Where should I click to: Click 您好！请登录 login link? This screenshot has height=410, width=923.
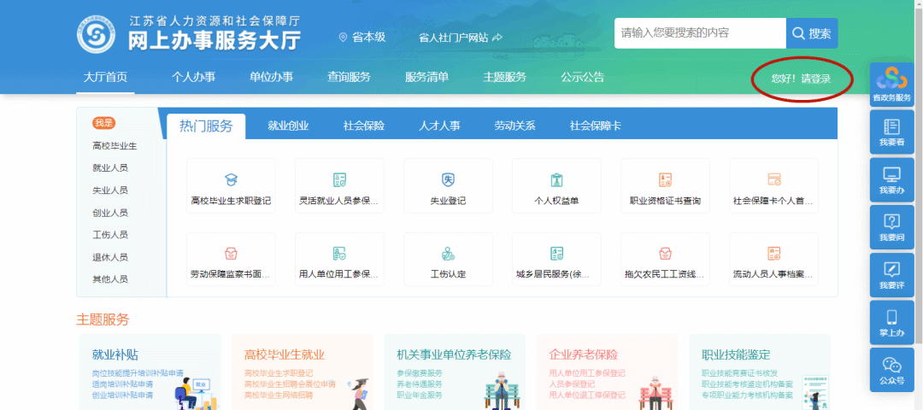coord(801,79)
